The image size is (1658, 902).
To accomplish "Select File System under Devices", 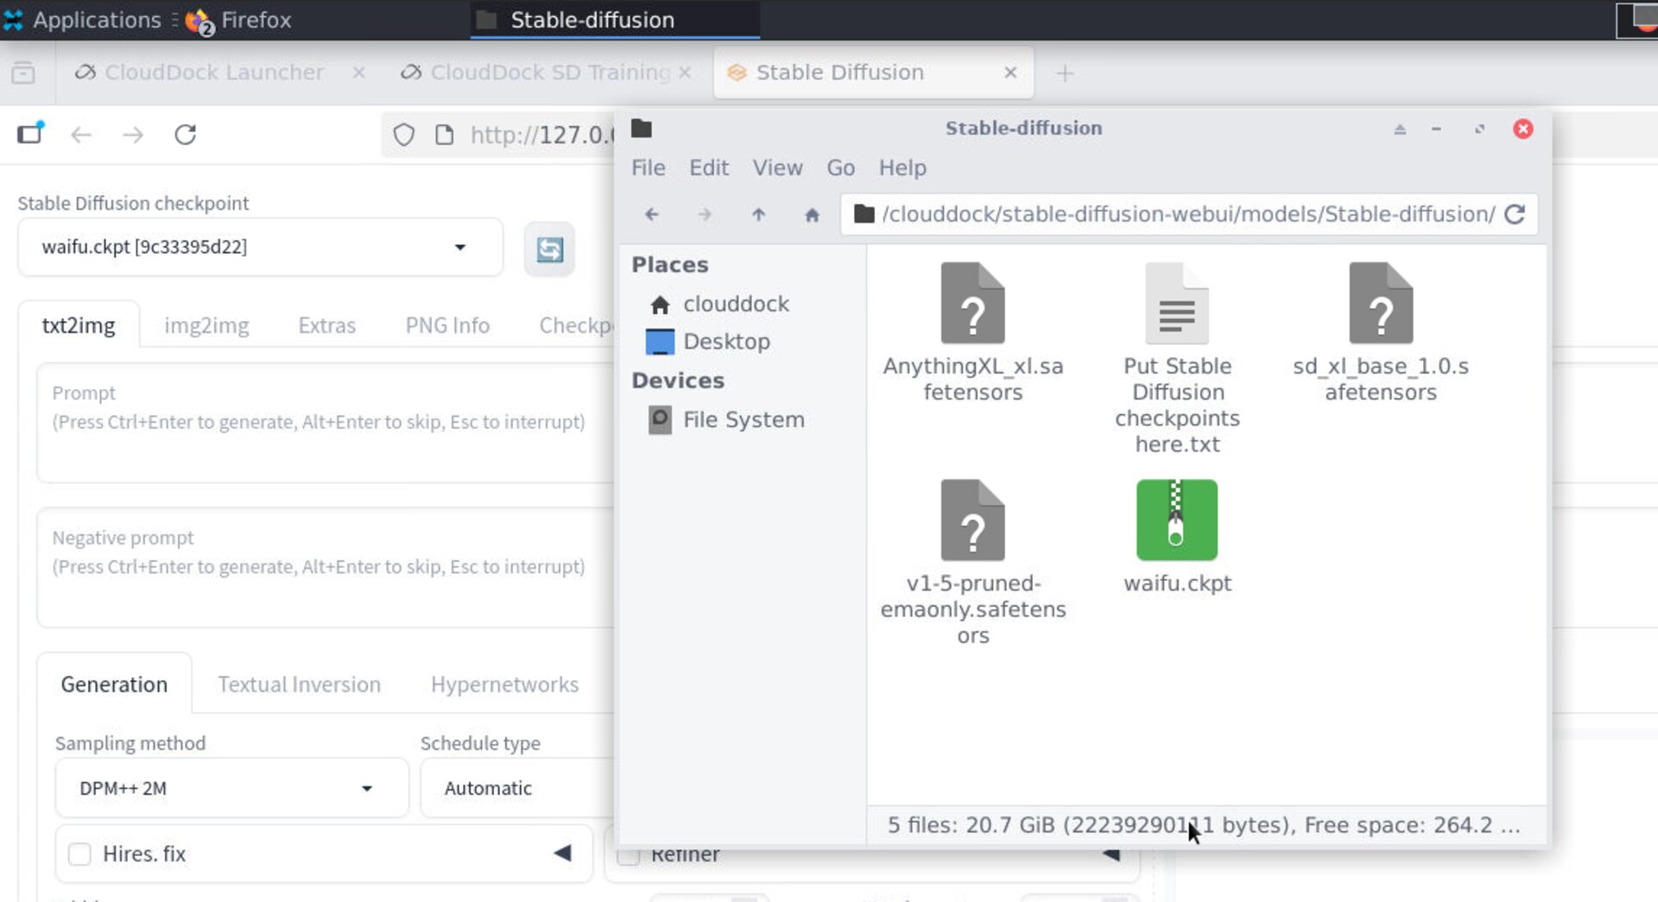I will (x=743, y=419).
